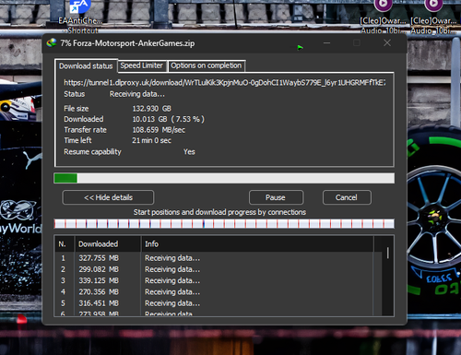Open the IDM icon in the title bar
The image size is (461, 355).
(52, 42)
